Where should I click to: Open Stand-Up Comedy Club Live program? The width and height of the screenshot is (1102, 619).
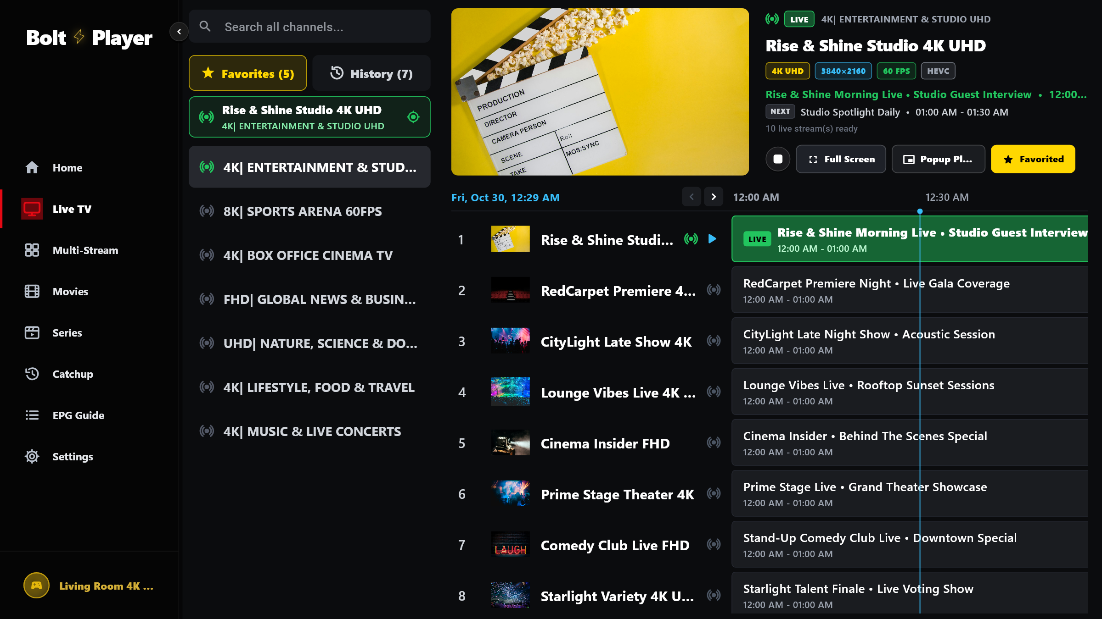[910, 544]
